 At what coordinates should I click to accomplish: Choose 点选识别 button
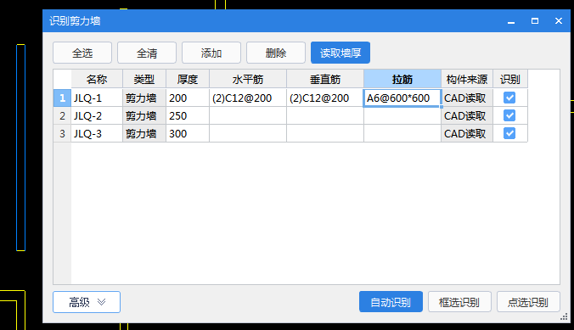coord(528,302)
